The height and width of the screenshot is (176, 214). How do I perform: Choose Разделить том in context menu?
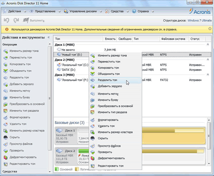tap(115, 80)
